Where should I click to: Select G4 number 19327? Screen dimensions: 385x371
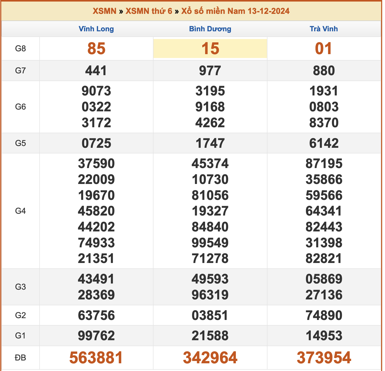(210, 211)
